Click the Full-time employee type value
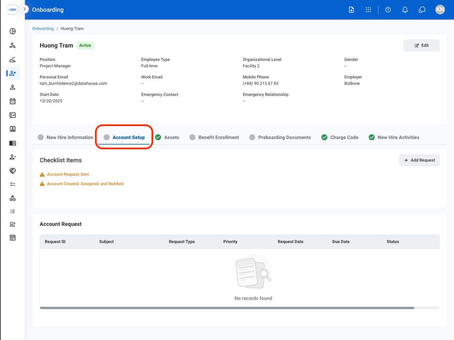The width and height of the screenshot is (454, 340). 149,66
